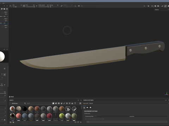This screenshot has height=126, width=169.
Task: Filter assets by materials sphere icon
Action: click(x=53, y=103)
